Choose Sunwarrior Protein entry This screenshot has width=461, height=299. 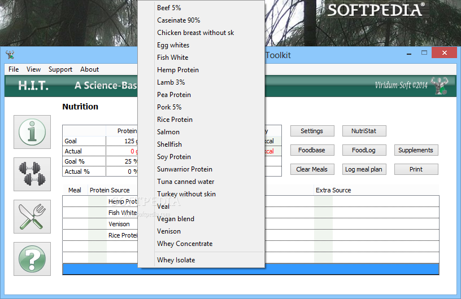(x=201, y=169)
